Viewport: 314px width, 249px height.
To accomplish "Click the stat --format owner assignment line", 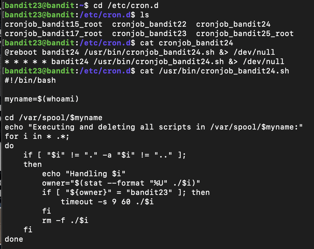I will click(x=121, y=183).
